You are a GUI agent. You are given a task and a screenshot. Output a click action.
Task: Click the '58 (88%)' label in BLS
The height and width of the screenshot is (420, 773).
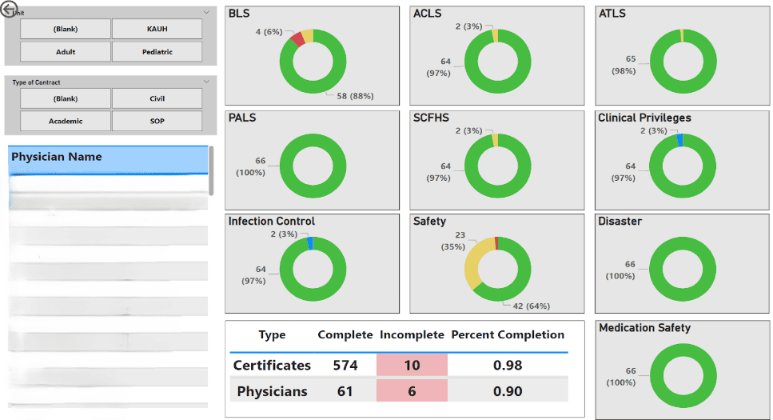pos(355,96)
